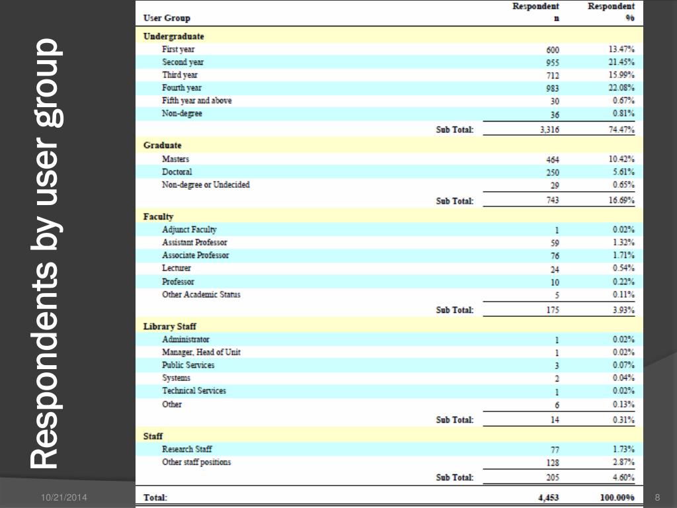The width and height of the screenshot is (677, 508).
Task: Click the "Lecturer" row label
Action: (x=177, y=269)
